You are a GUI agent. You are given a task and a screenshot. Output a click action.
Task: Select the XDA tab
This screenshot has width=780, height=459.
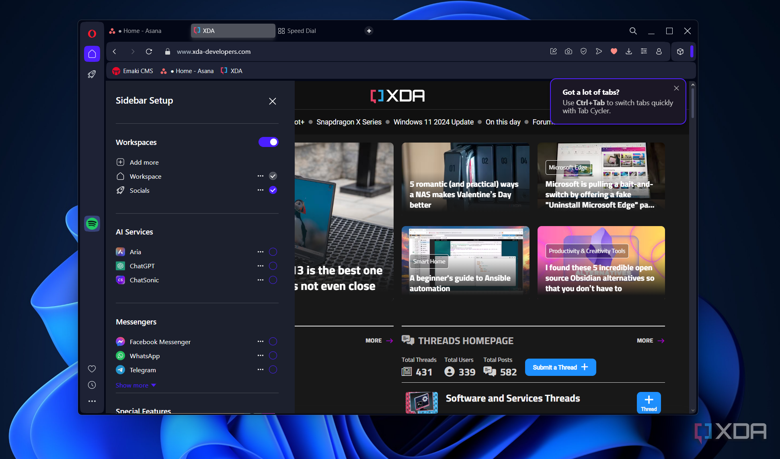233,31
